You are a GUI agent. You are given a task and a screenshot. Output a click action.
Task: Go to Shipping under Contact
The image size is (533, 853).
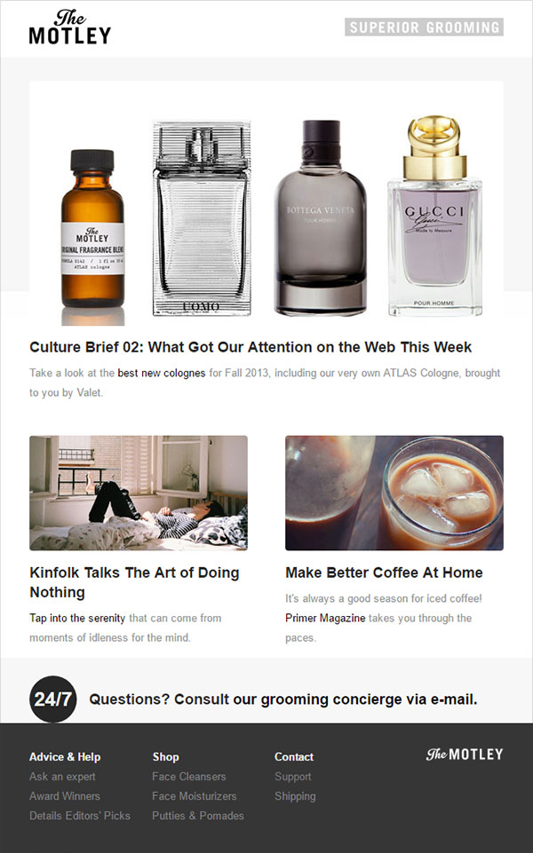[x=295, y=796]
